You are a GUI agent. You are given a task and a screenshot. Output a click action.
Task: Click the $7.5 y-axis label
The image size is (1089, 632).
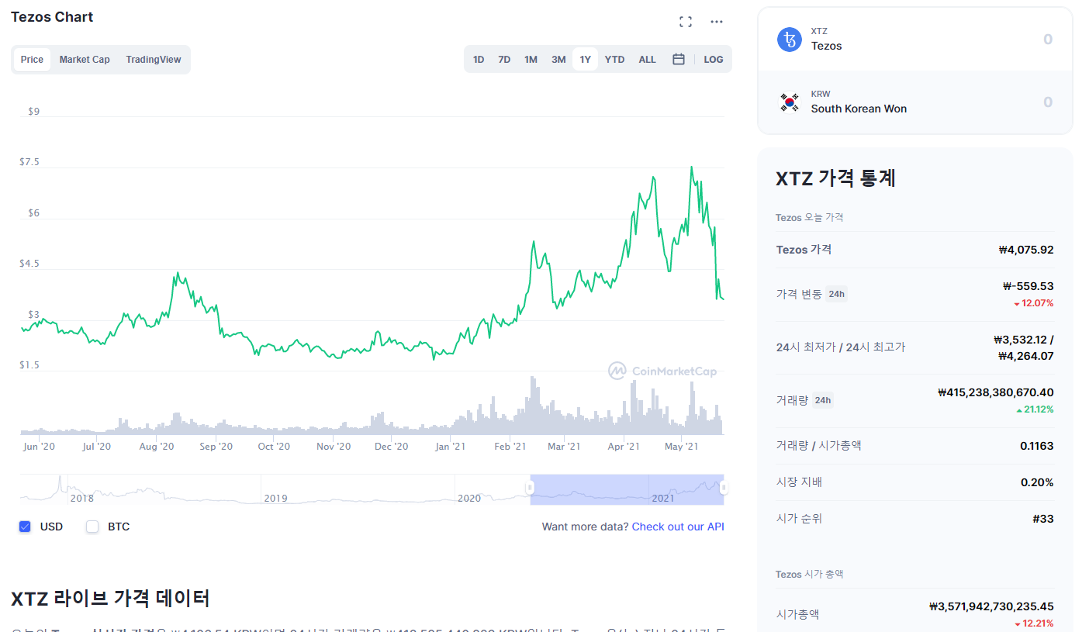click(29, 162)
